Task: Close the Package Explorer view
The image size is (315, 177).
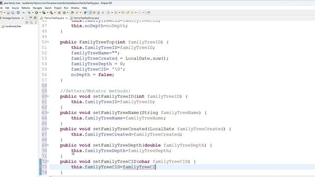Action: pyautogui.click(x=23, y=18)
